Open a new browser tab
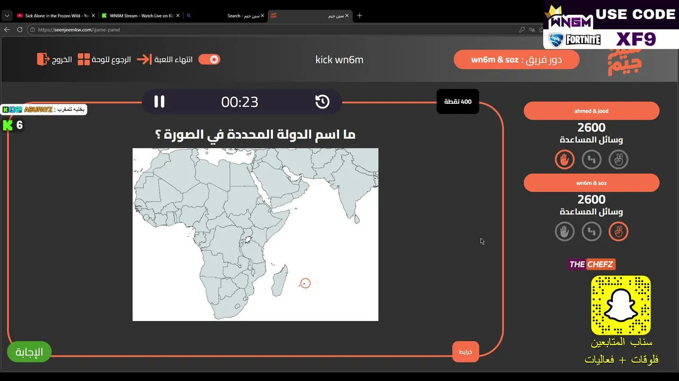 click(360, 16)
